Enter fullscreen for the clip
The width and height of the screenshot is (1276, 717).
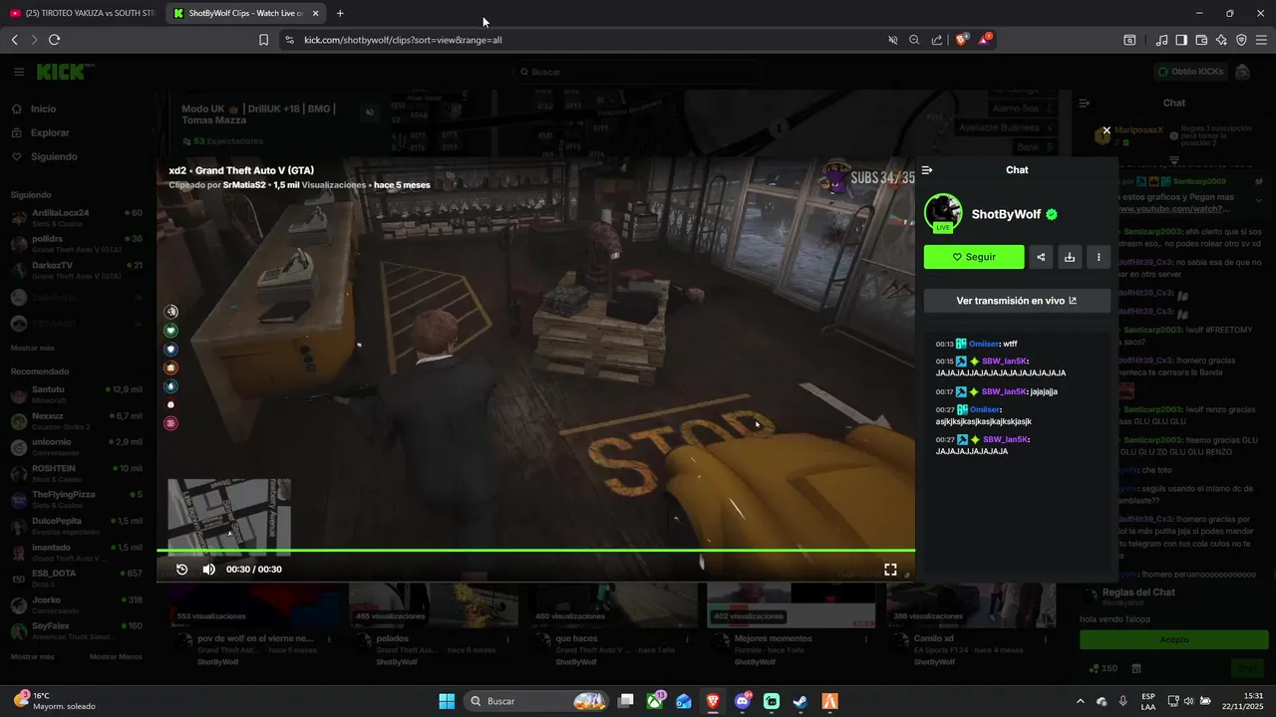pyautogui.click(x=890, y=570)
